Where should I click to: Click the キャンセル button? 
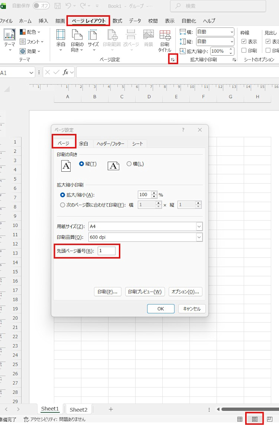192,309
